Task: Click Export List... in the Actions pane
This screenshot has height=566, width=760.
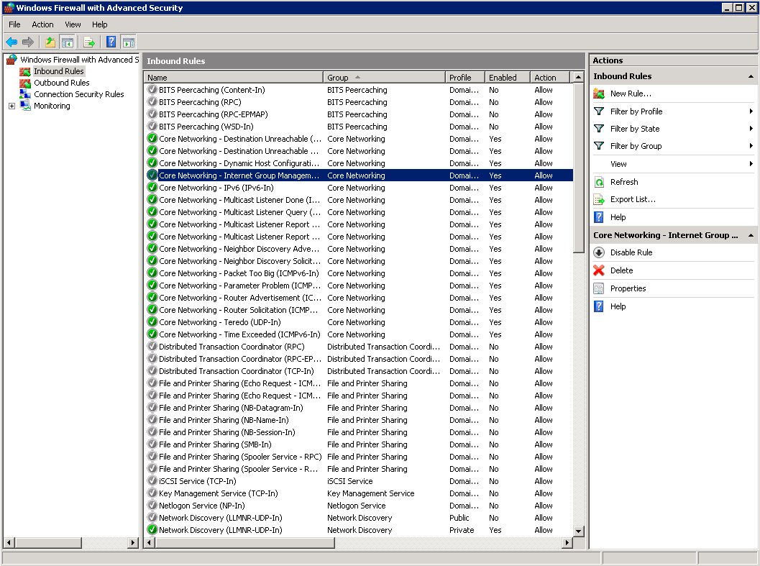Action: coord(633,199)
